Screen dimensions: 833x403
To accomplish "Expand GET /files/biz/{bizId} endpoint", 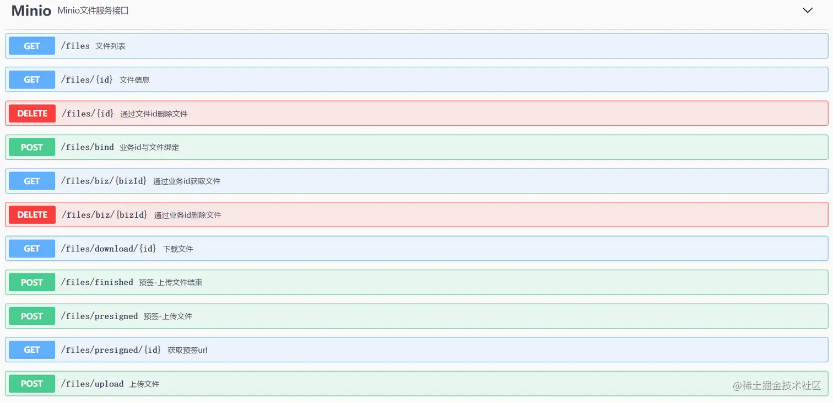I will [x=416, y=181].
